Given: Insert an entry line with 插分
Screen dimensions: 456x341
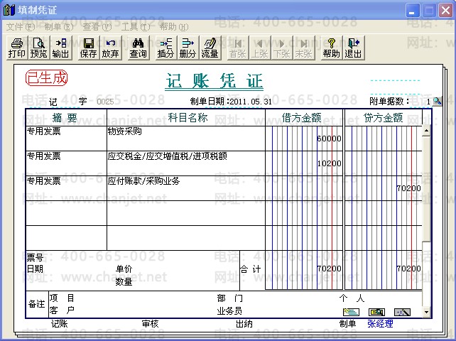Looking at the screenshot, I should point(165,48).
